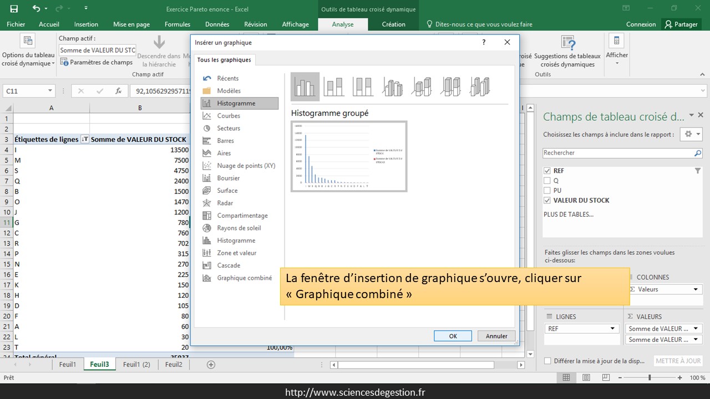
Task: Click the Courbes line chart type
Action: (x=229, y=116)
